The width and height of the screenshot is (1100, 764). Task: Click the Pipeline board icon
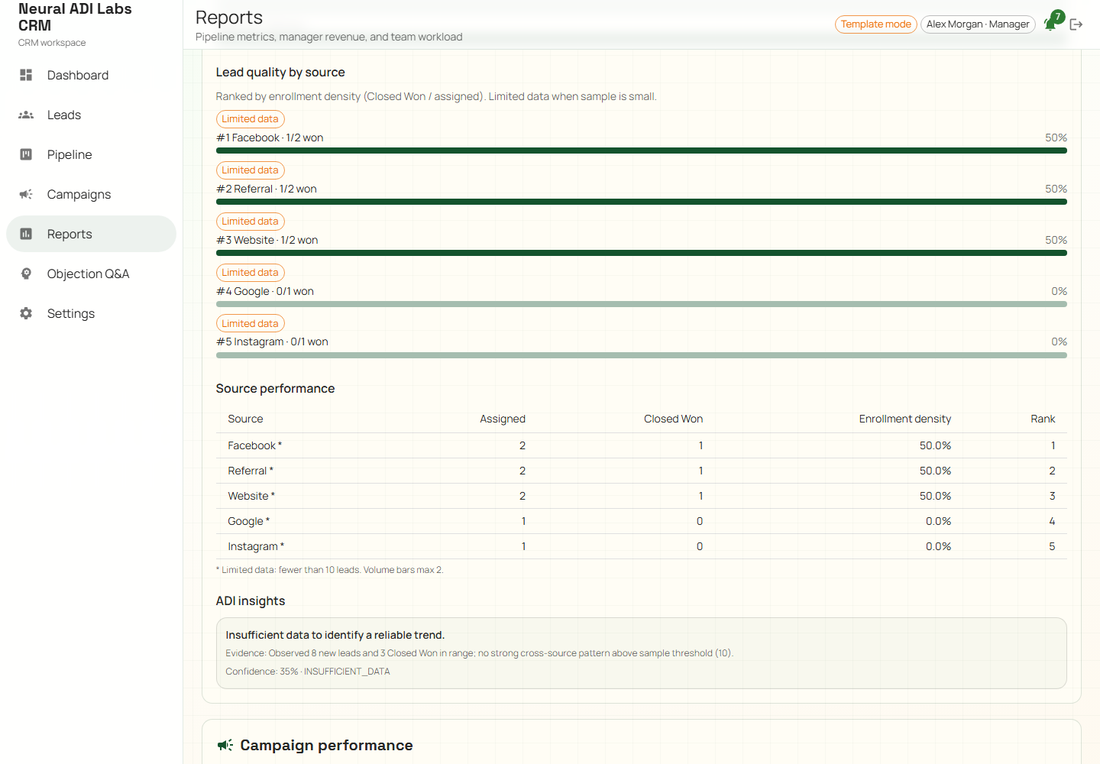26,154
